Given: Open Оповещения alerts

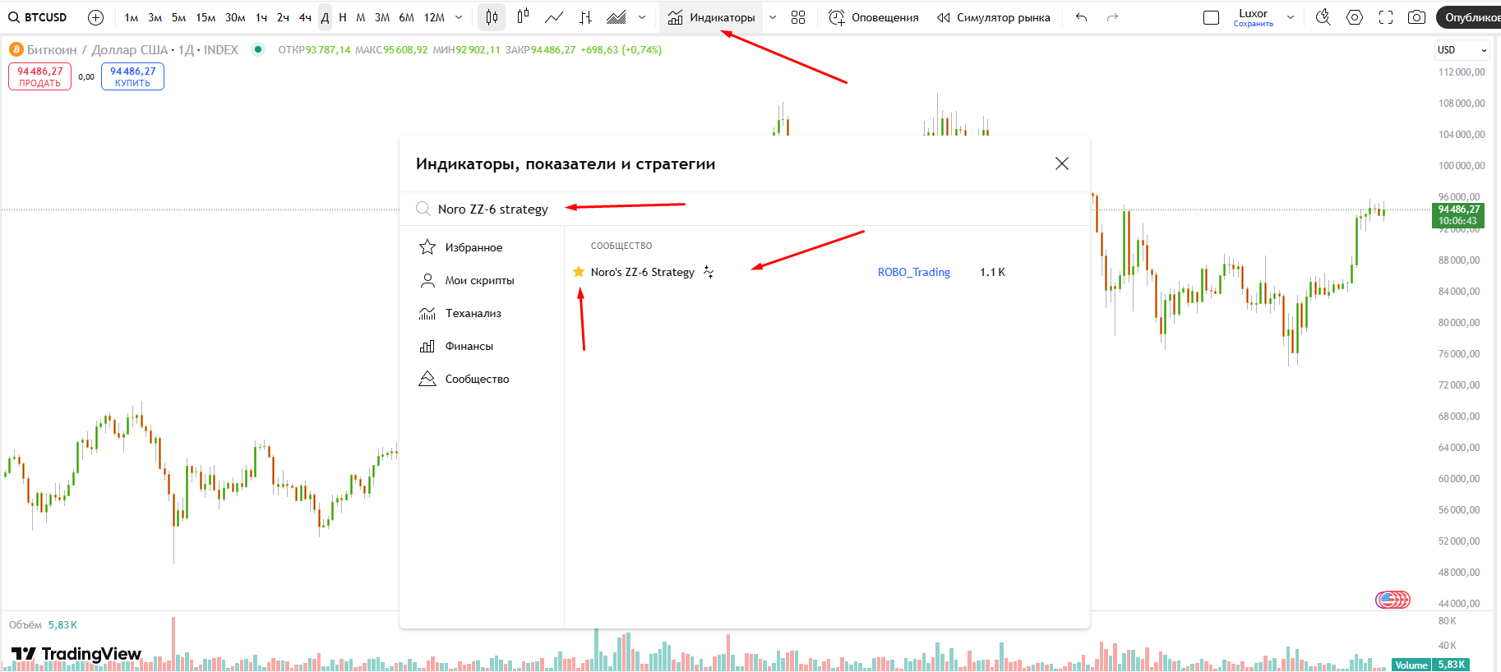Looking at the screenshot, I should pos(873,17).
